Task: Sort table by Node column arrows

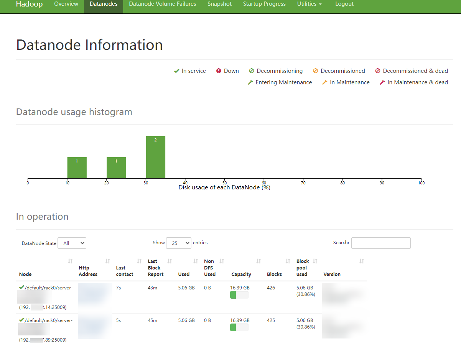Action: (70, 261)
